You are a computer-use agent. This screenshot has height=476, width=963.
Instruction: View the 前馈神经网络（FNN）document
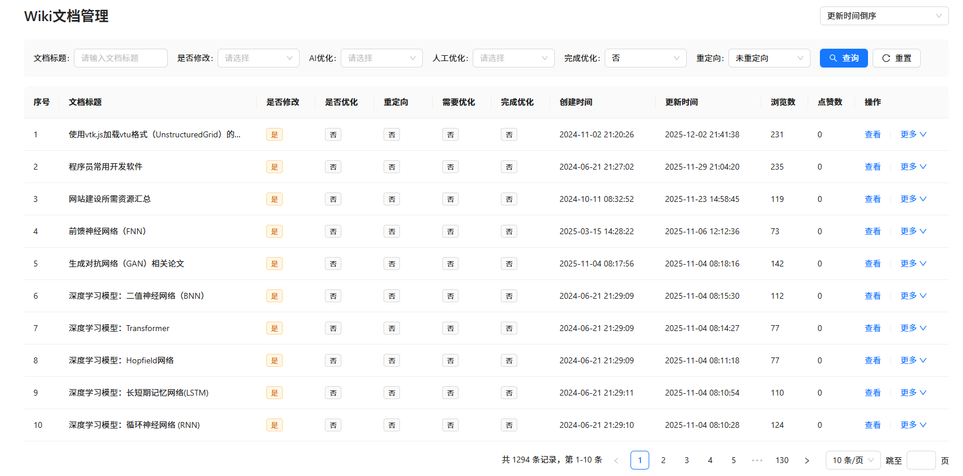(x=872, y=231)
